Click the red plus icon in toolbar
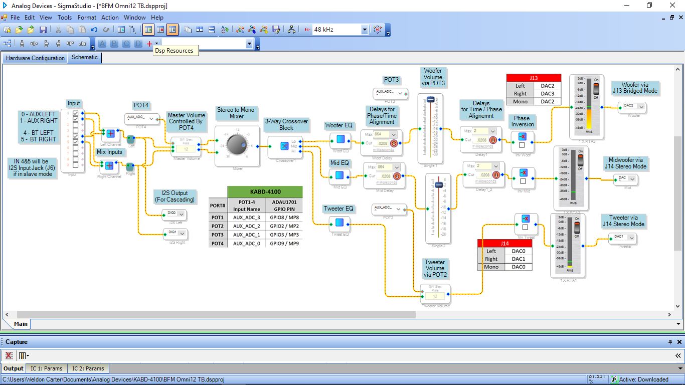The width and height of the screenshot is (685, 385). click(x=149, y=44)
